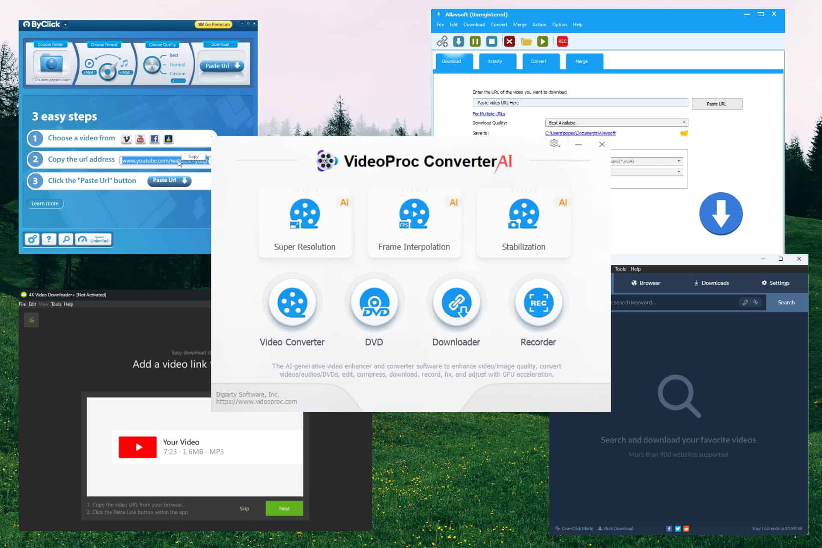Viewport: 822px width, 548px height.
Task: Open ByClick settings gear button
Action: (x=32, y=239)
